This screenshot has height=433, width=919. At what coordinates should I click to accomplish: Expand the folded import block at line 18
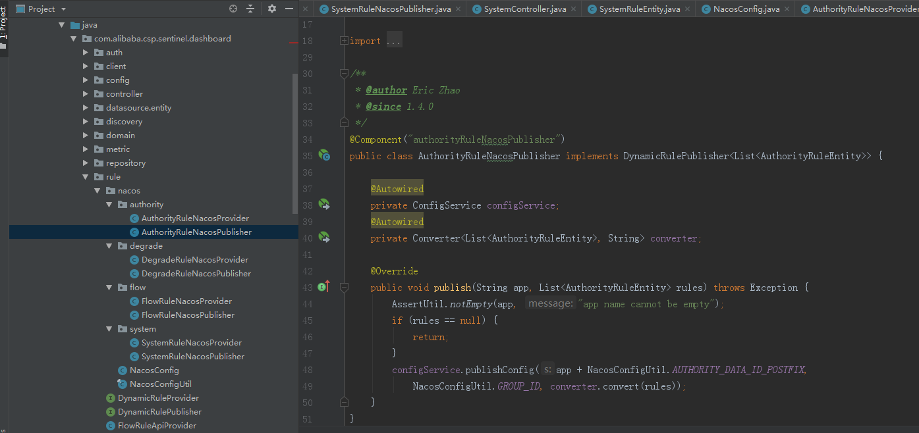point(344,41)
